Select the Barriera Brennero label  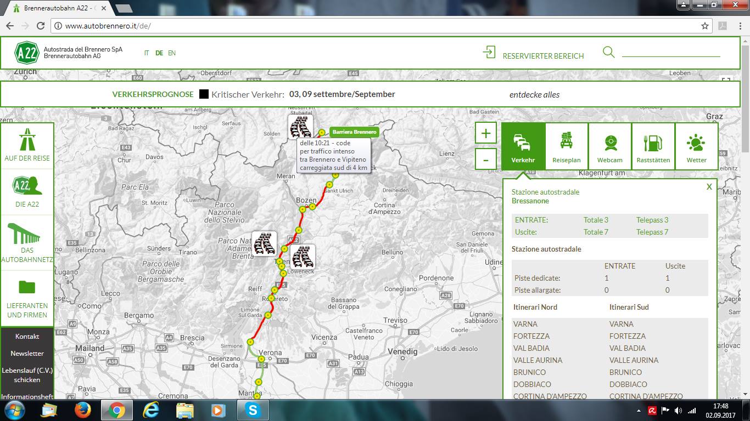[354, 132]
